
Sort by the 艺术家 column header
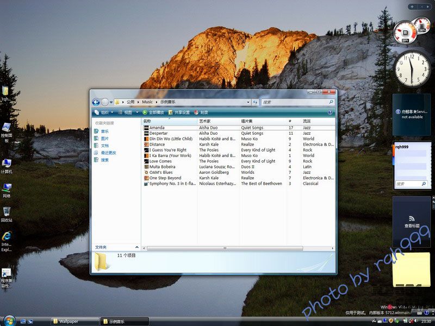pyautogui.click(x=219, y=121)
